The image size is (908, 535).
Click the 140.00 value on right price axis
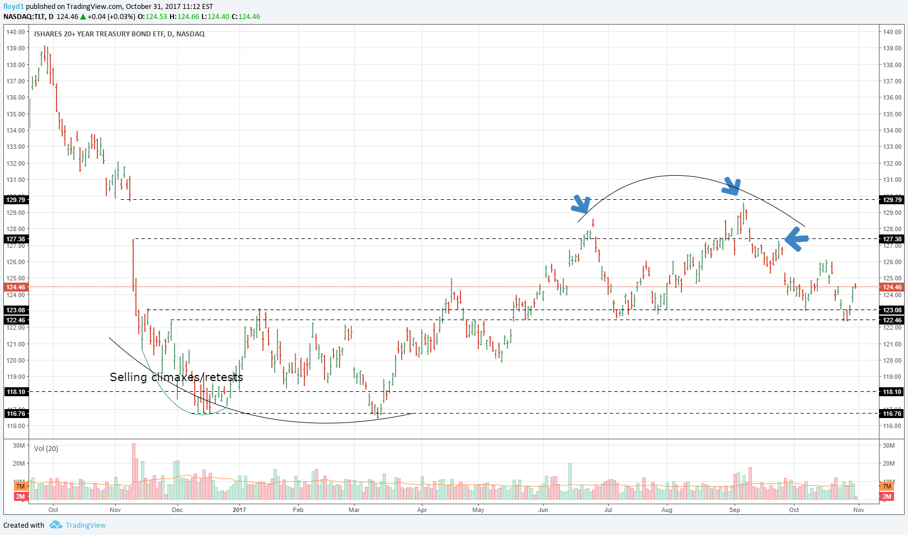(892, 32)
